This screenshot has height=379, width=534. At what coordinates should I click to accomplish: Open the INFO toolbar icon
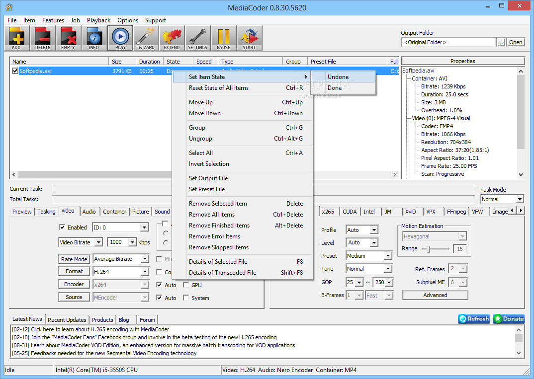click(94, 38)
